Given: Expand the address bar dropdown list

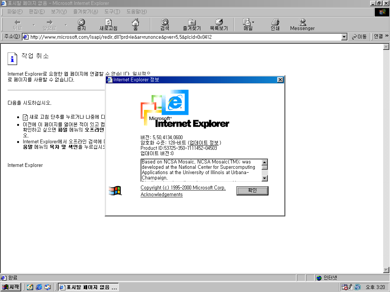Looking at the screenshot, I should point(344,37).
